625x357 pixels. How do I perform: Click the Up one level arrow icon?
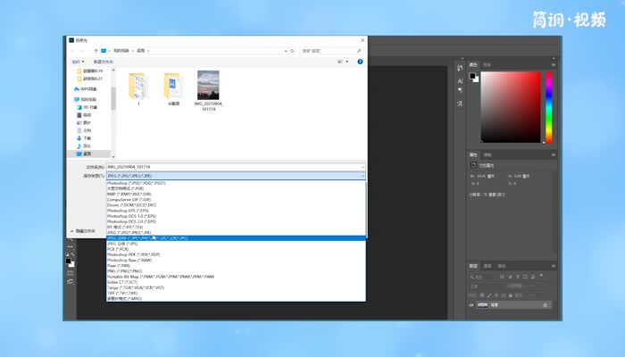tap(96, 51)
